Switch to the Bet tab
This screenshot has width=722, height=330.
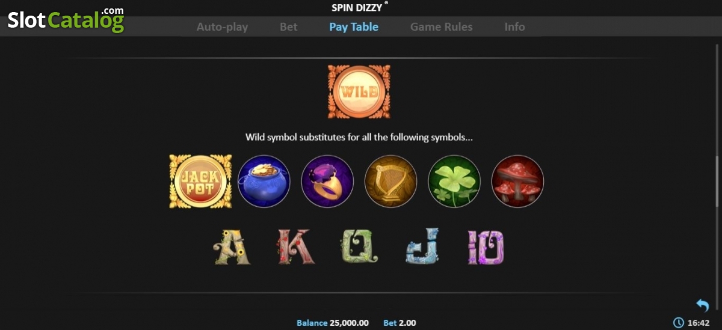pyautogui.click(x=289, y=27)
